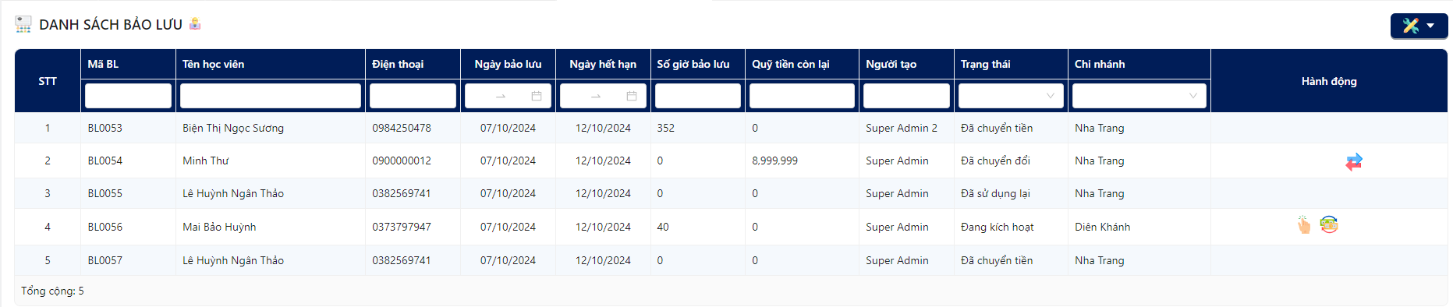This screenshot has width=1453, height=307.
Task: Click the Mã BL column header
Action: tap(128, 64)
